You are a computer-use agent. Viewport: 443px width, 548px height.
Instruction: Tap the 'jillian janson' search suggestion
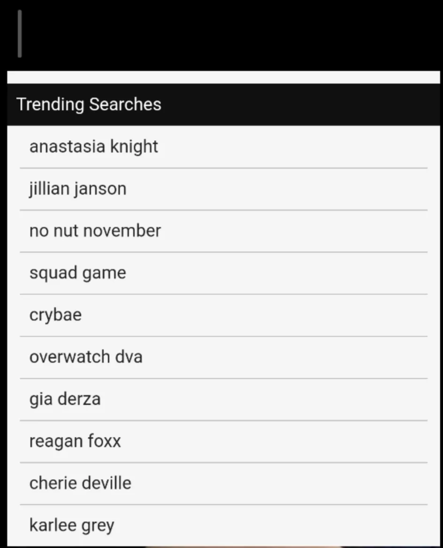[78, 189]
